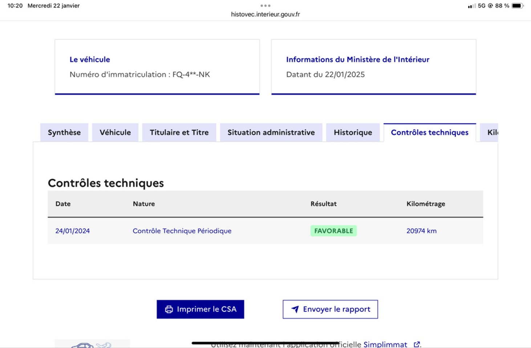Click the paper plane icon on Envoyer le rapport
531x348 pixels.
(295, 309)
